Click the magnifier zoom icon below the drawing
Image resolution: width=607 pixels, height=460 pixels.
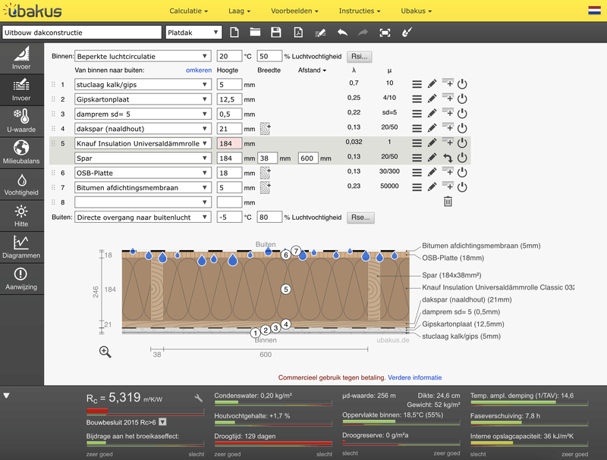click(x=105, y=352)
